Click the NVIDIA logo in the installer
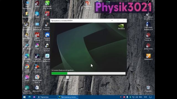The height and width of the screenshot is (99, 177). (121, 27)
